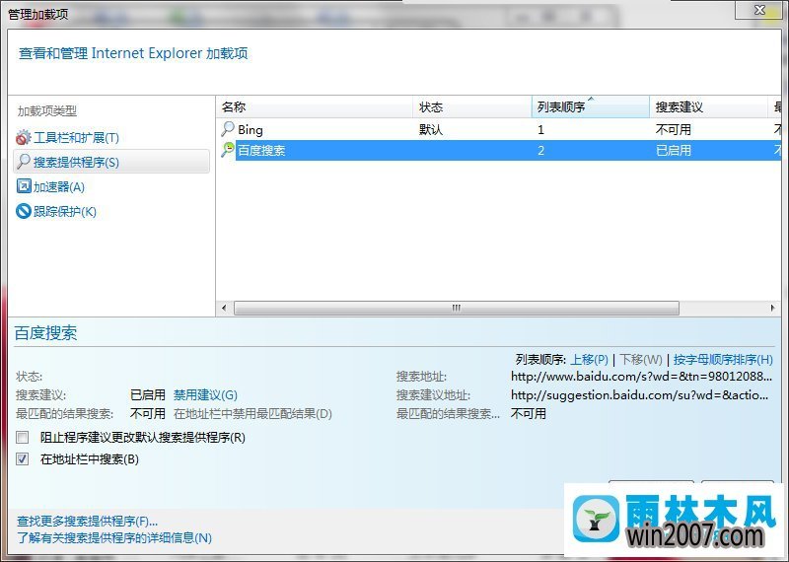Open 了解有关搜索提供程序的详细信息(N) link
Screen dimensions: 789x562
[114, 538]
